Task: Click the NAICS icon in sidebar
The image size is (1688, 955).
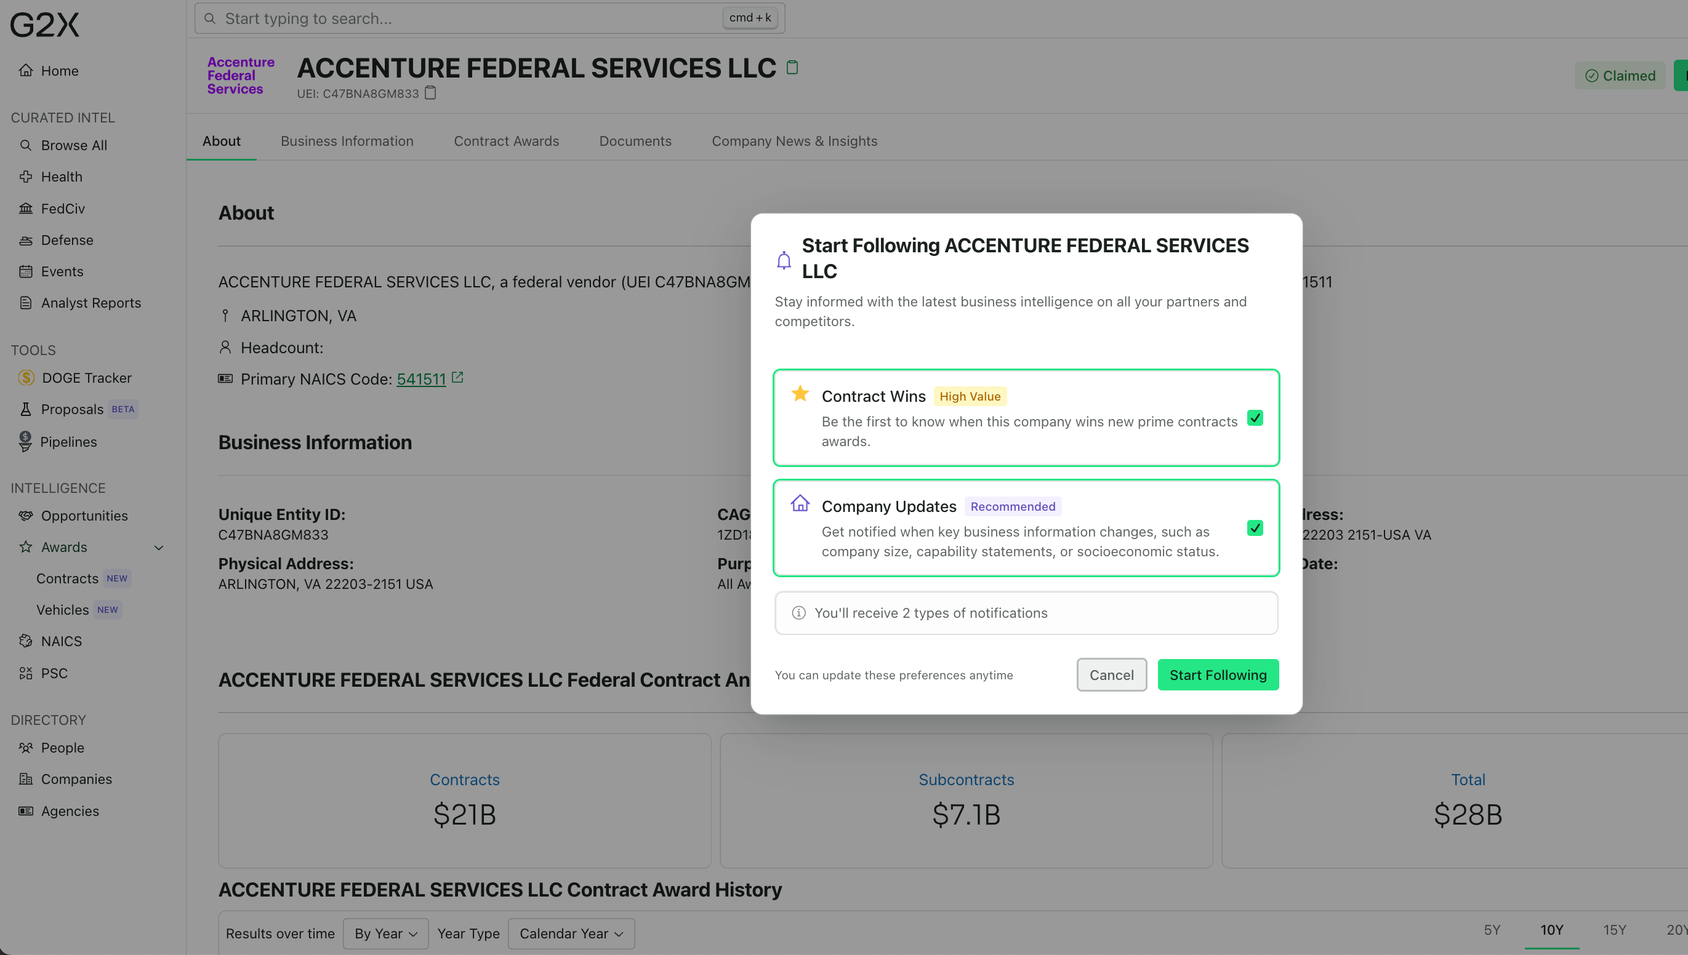Action: click(26, 641)
